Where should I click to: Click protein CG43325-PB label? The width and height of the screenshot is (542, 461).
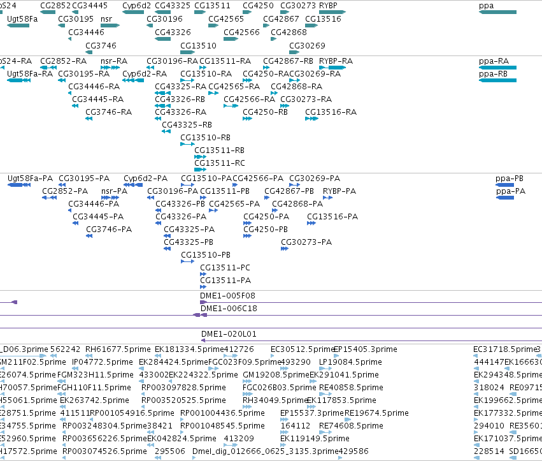pyautogui.click(x=189, y=242)
